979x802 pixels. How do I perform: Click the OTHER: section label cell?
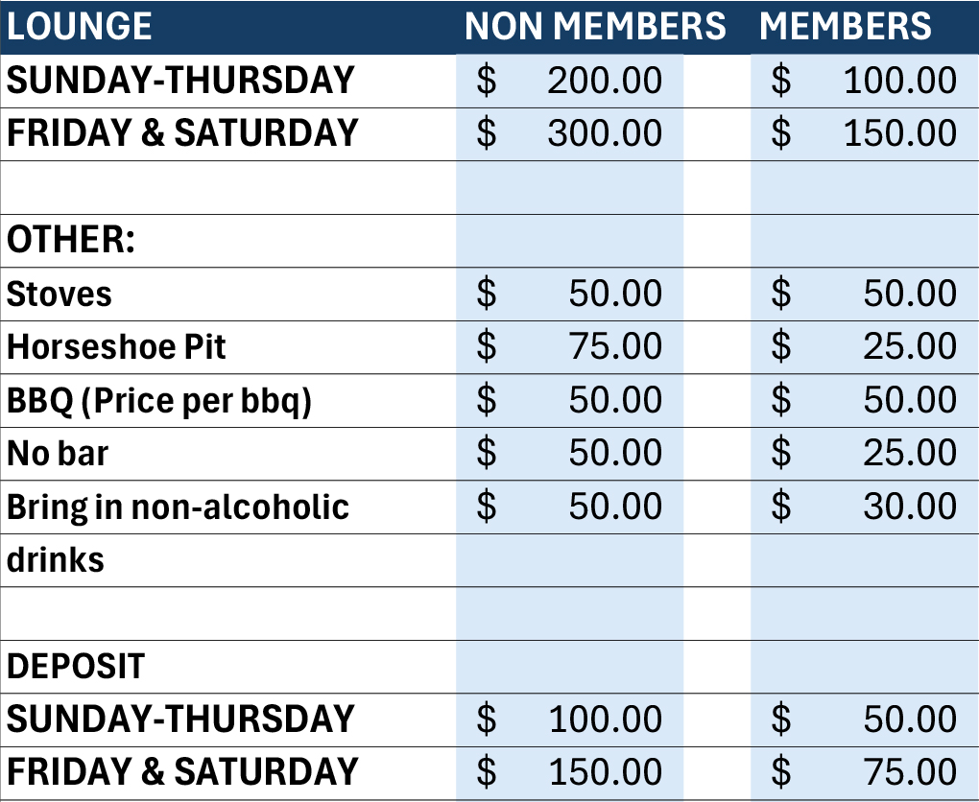click(227, 241)
